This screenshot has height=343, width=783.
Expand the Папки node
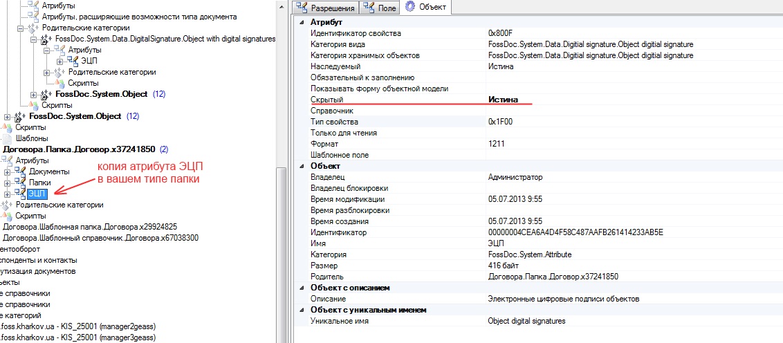[8, 183]
